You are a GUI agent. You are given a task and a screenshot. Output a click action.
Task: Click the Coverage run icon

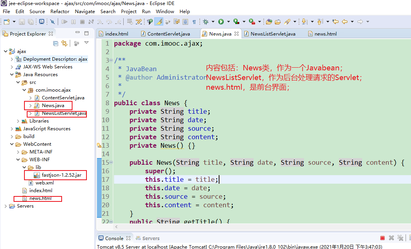[237, 22]
